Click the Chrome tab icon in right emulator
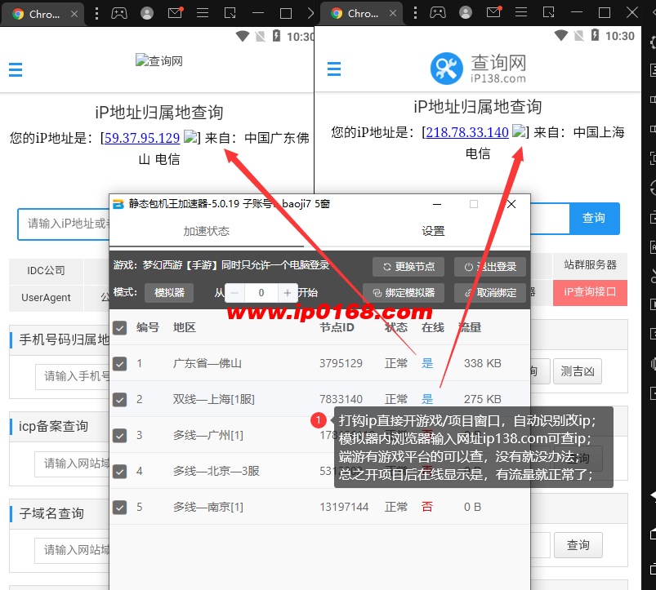The width and height of the screenshot is (656, 590). (x=337, y=14)
